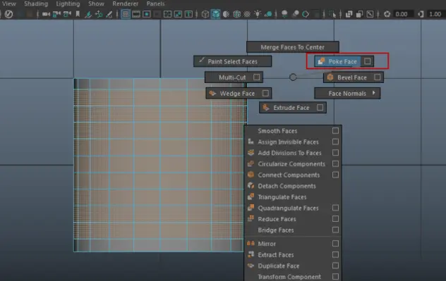Open the Bevel Face option box

[378, 77]
